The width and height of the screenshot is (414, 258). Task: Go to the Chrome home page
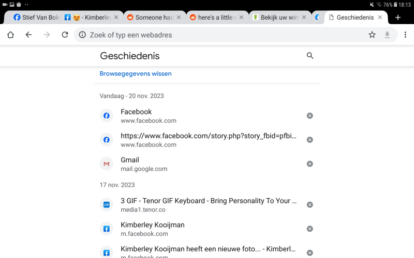click(10, 35)
